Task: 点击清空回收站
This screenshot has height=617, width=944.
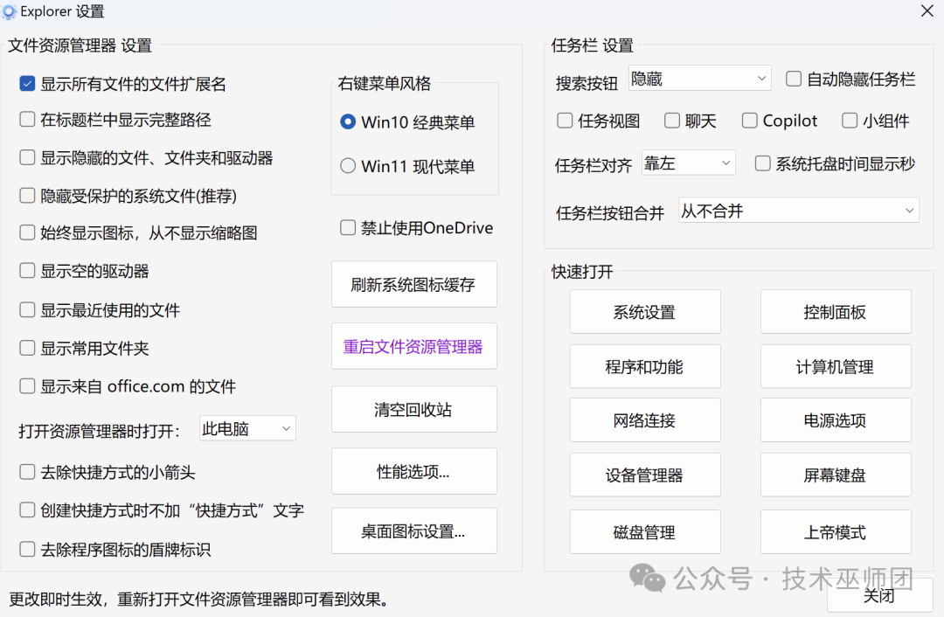Action: coord(413,409)
